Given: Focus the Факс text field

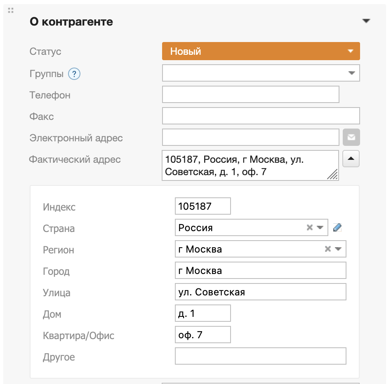Looking at the screenshot, I should 261,116.
